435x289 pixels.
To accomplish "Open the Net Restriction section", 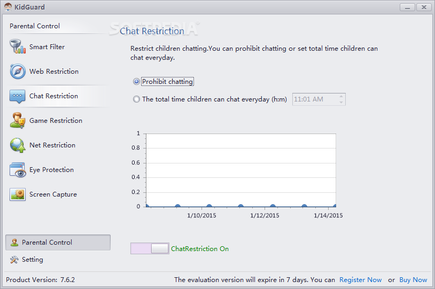I will coord(58,145).
